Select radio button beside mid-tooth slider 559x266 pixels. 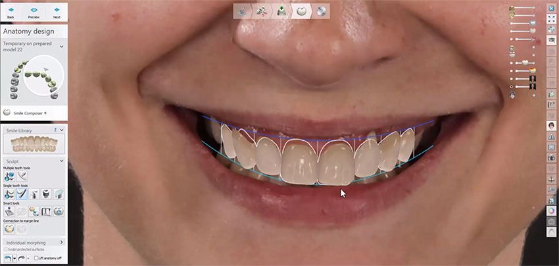511,63
